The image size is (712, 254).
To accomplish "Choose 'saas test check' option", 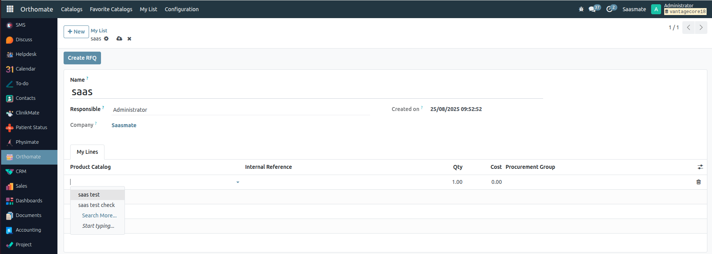I will 96,205.
